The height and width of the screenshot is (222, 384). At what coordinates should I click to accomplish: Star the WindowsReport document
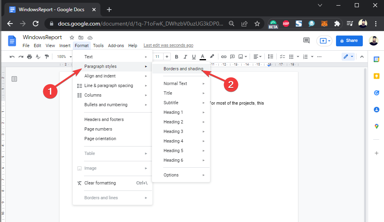point(72,38)
